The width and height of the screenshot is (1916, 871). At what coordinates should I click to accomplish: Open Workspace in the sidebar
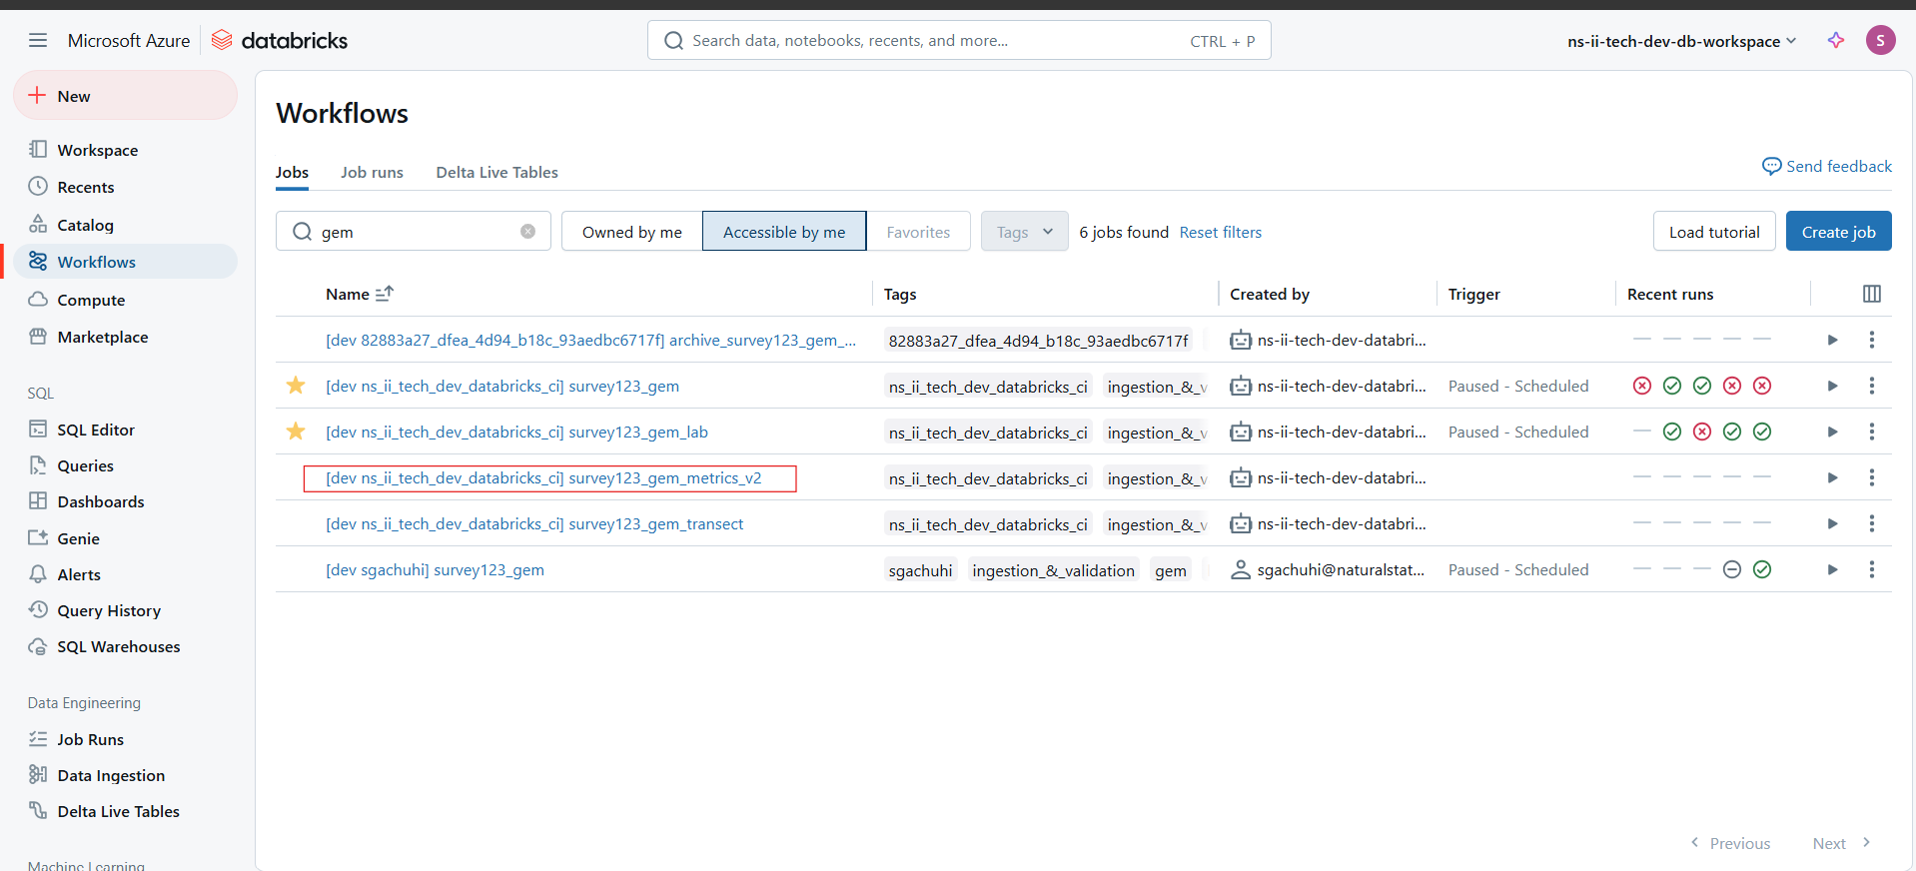pyautogui.click(x=125, y=150)
